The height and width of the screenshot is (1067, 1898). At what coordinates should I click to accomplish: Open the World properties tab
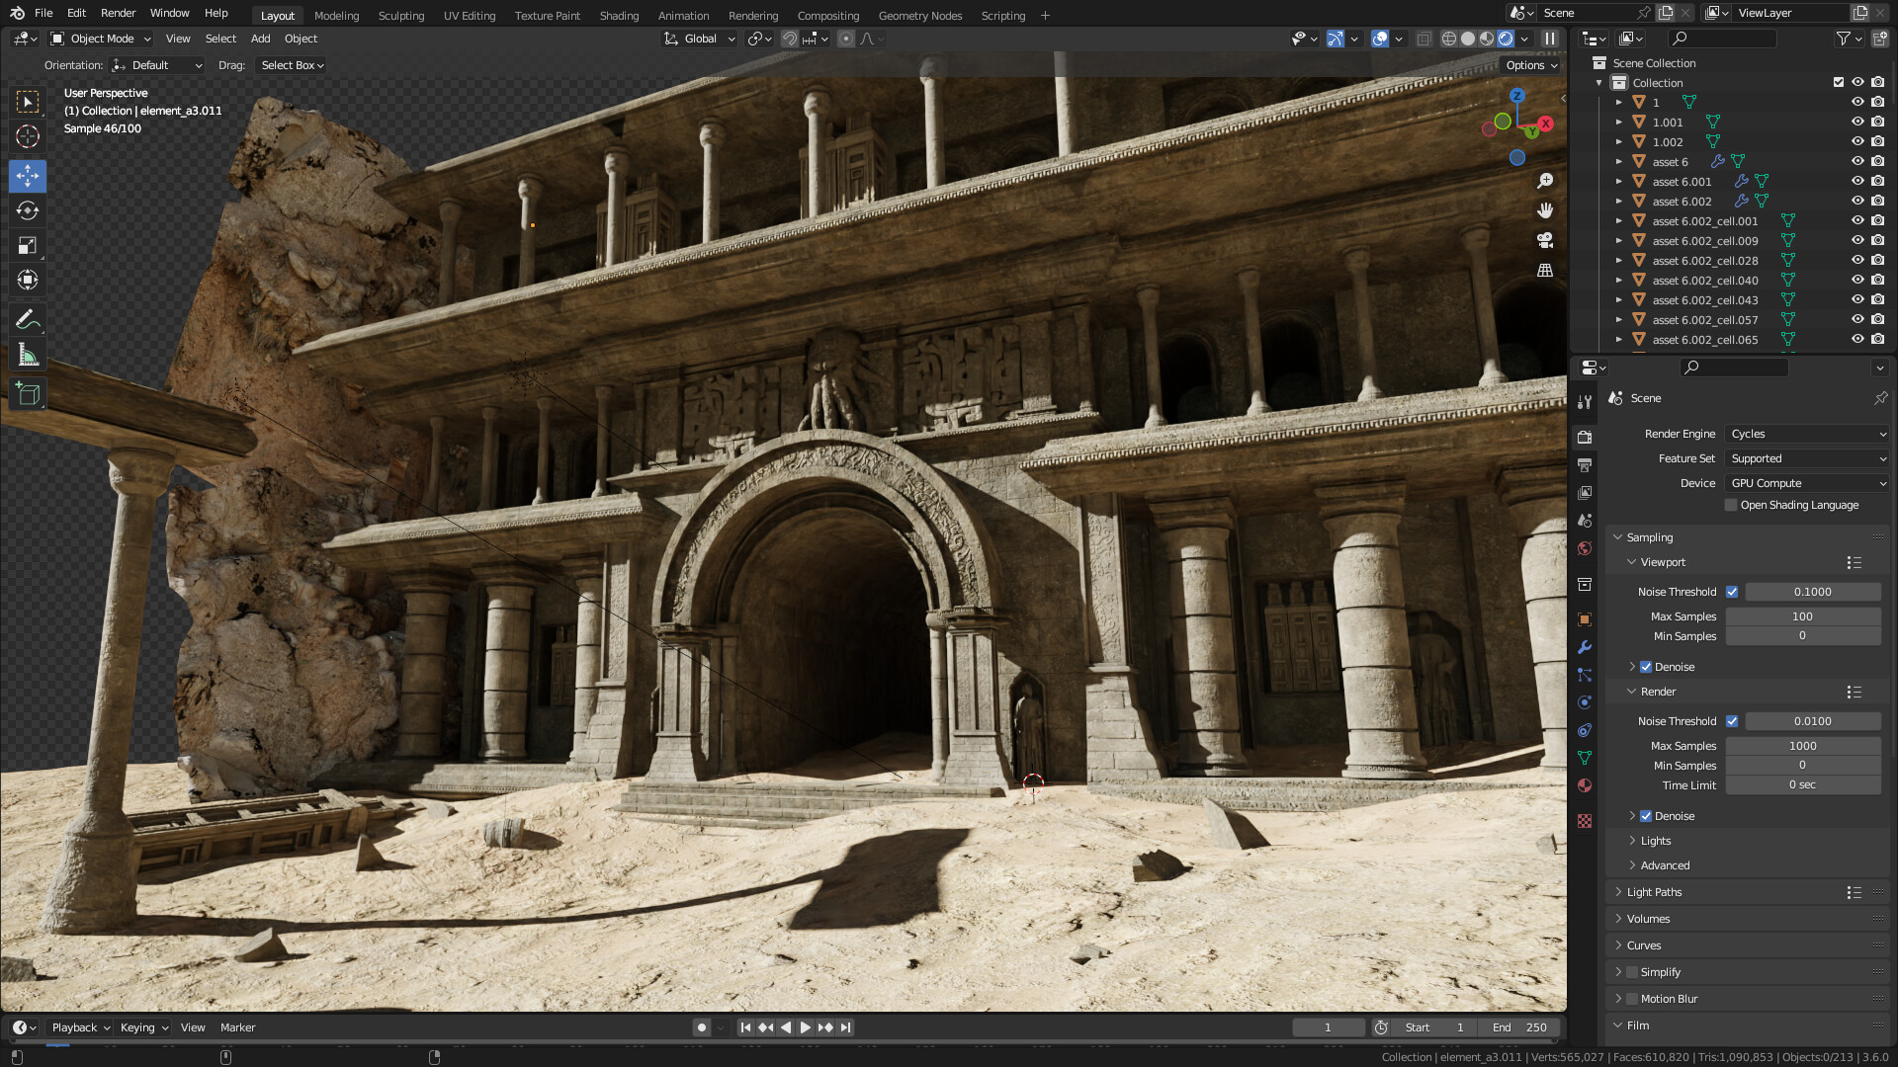tap(1585, 548)
